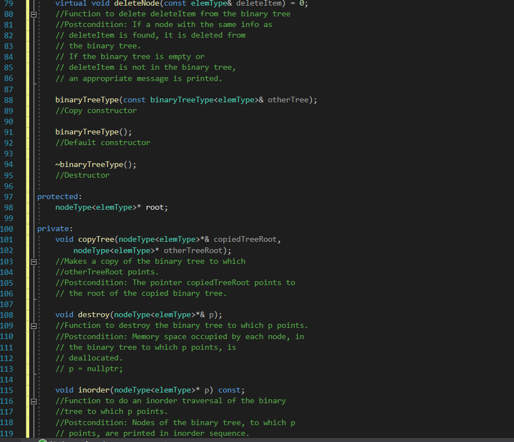Click the yellow change bar beside line 110

point(26,336)
